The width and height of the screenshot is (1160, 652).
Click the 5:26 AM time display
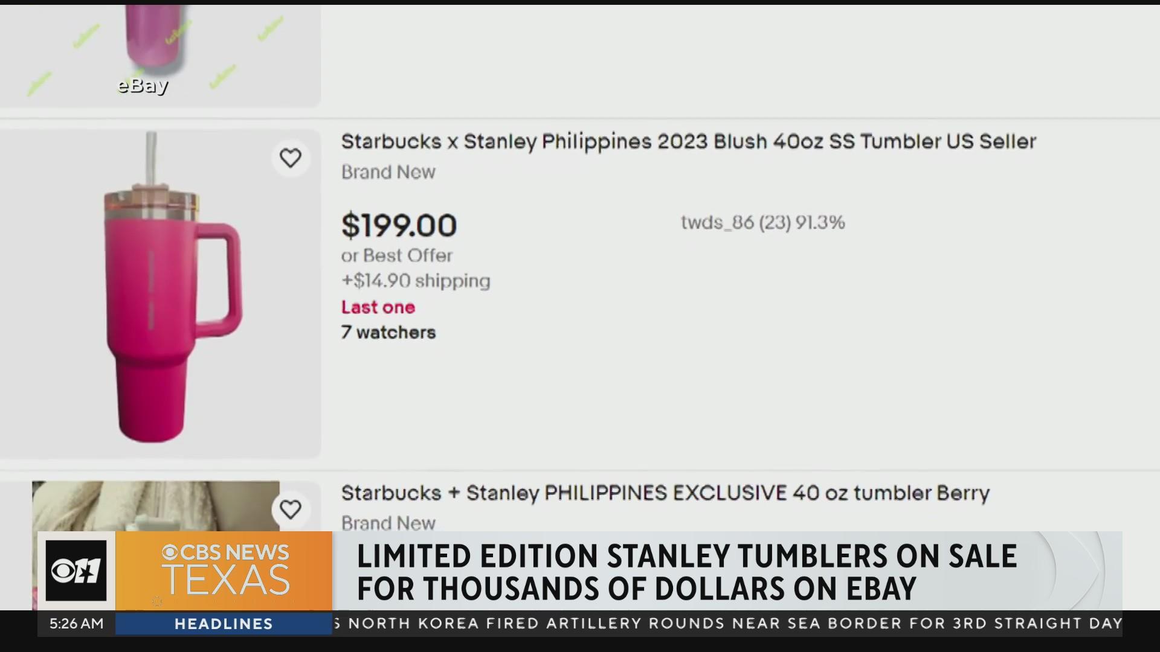76,624
